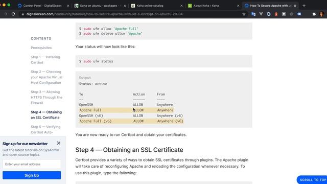Click the 'sudo ufw status' command
Viewport: 327px width, 184px height.
coord(98,61)
